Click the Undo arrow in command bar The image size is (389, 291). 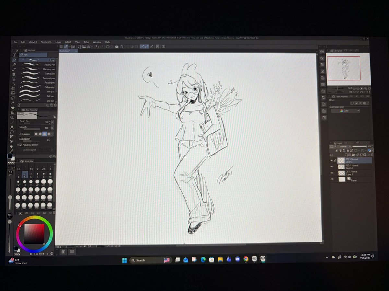click(97, 47)
